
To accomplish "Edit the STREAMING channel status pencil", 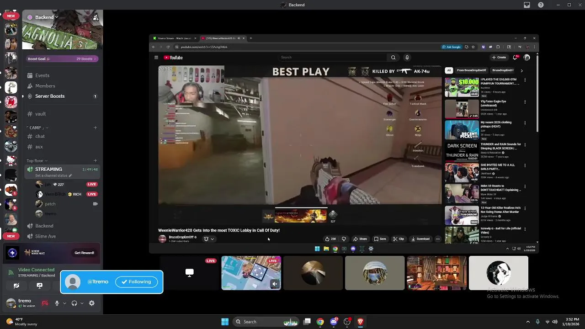I will 70,175.
